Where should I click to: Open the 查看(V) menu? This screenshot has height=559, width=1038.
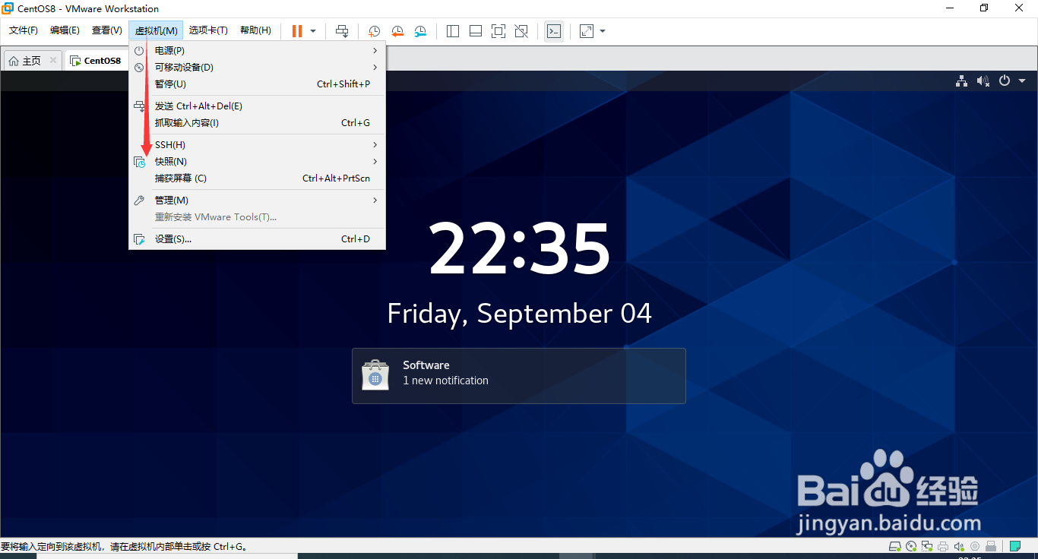[107, 30]
